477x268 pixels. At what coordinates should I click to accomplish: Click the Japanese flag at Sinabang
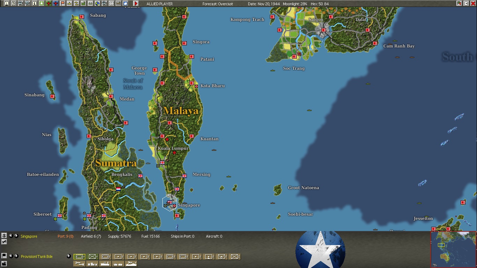(52, 96)
